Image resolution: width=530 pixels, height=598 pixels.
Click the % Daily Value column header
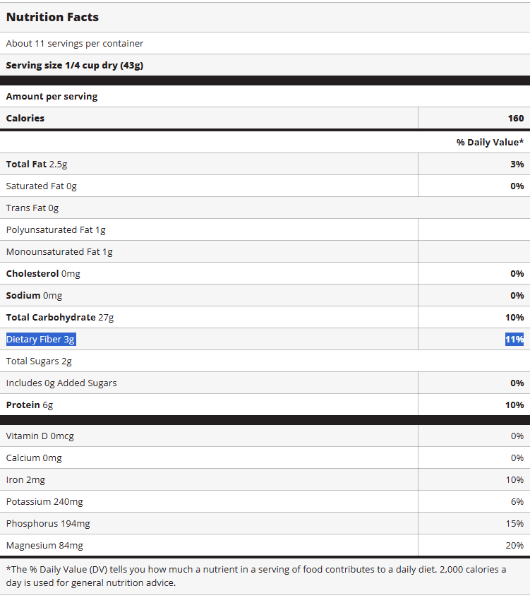[x=490, y=142]
